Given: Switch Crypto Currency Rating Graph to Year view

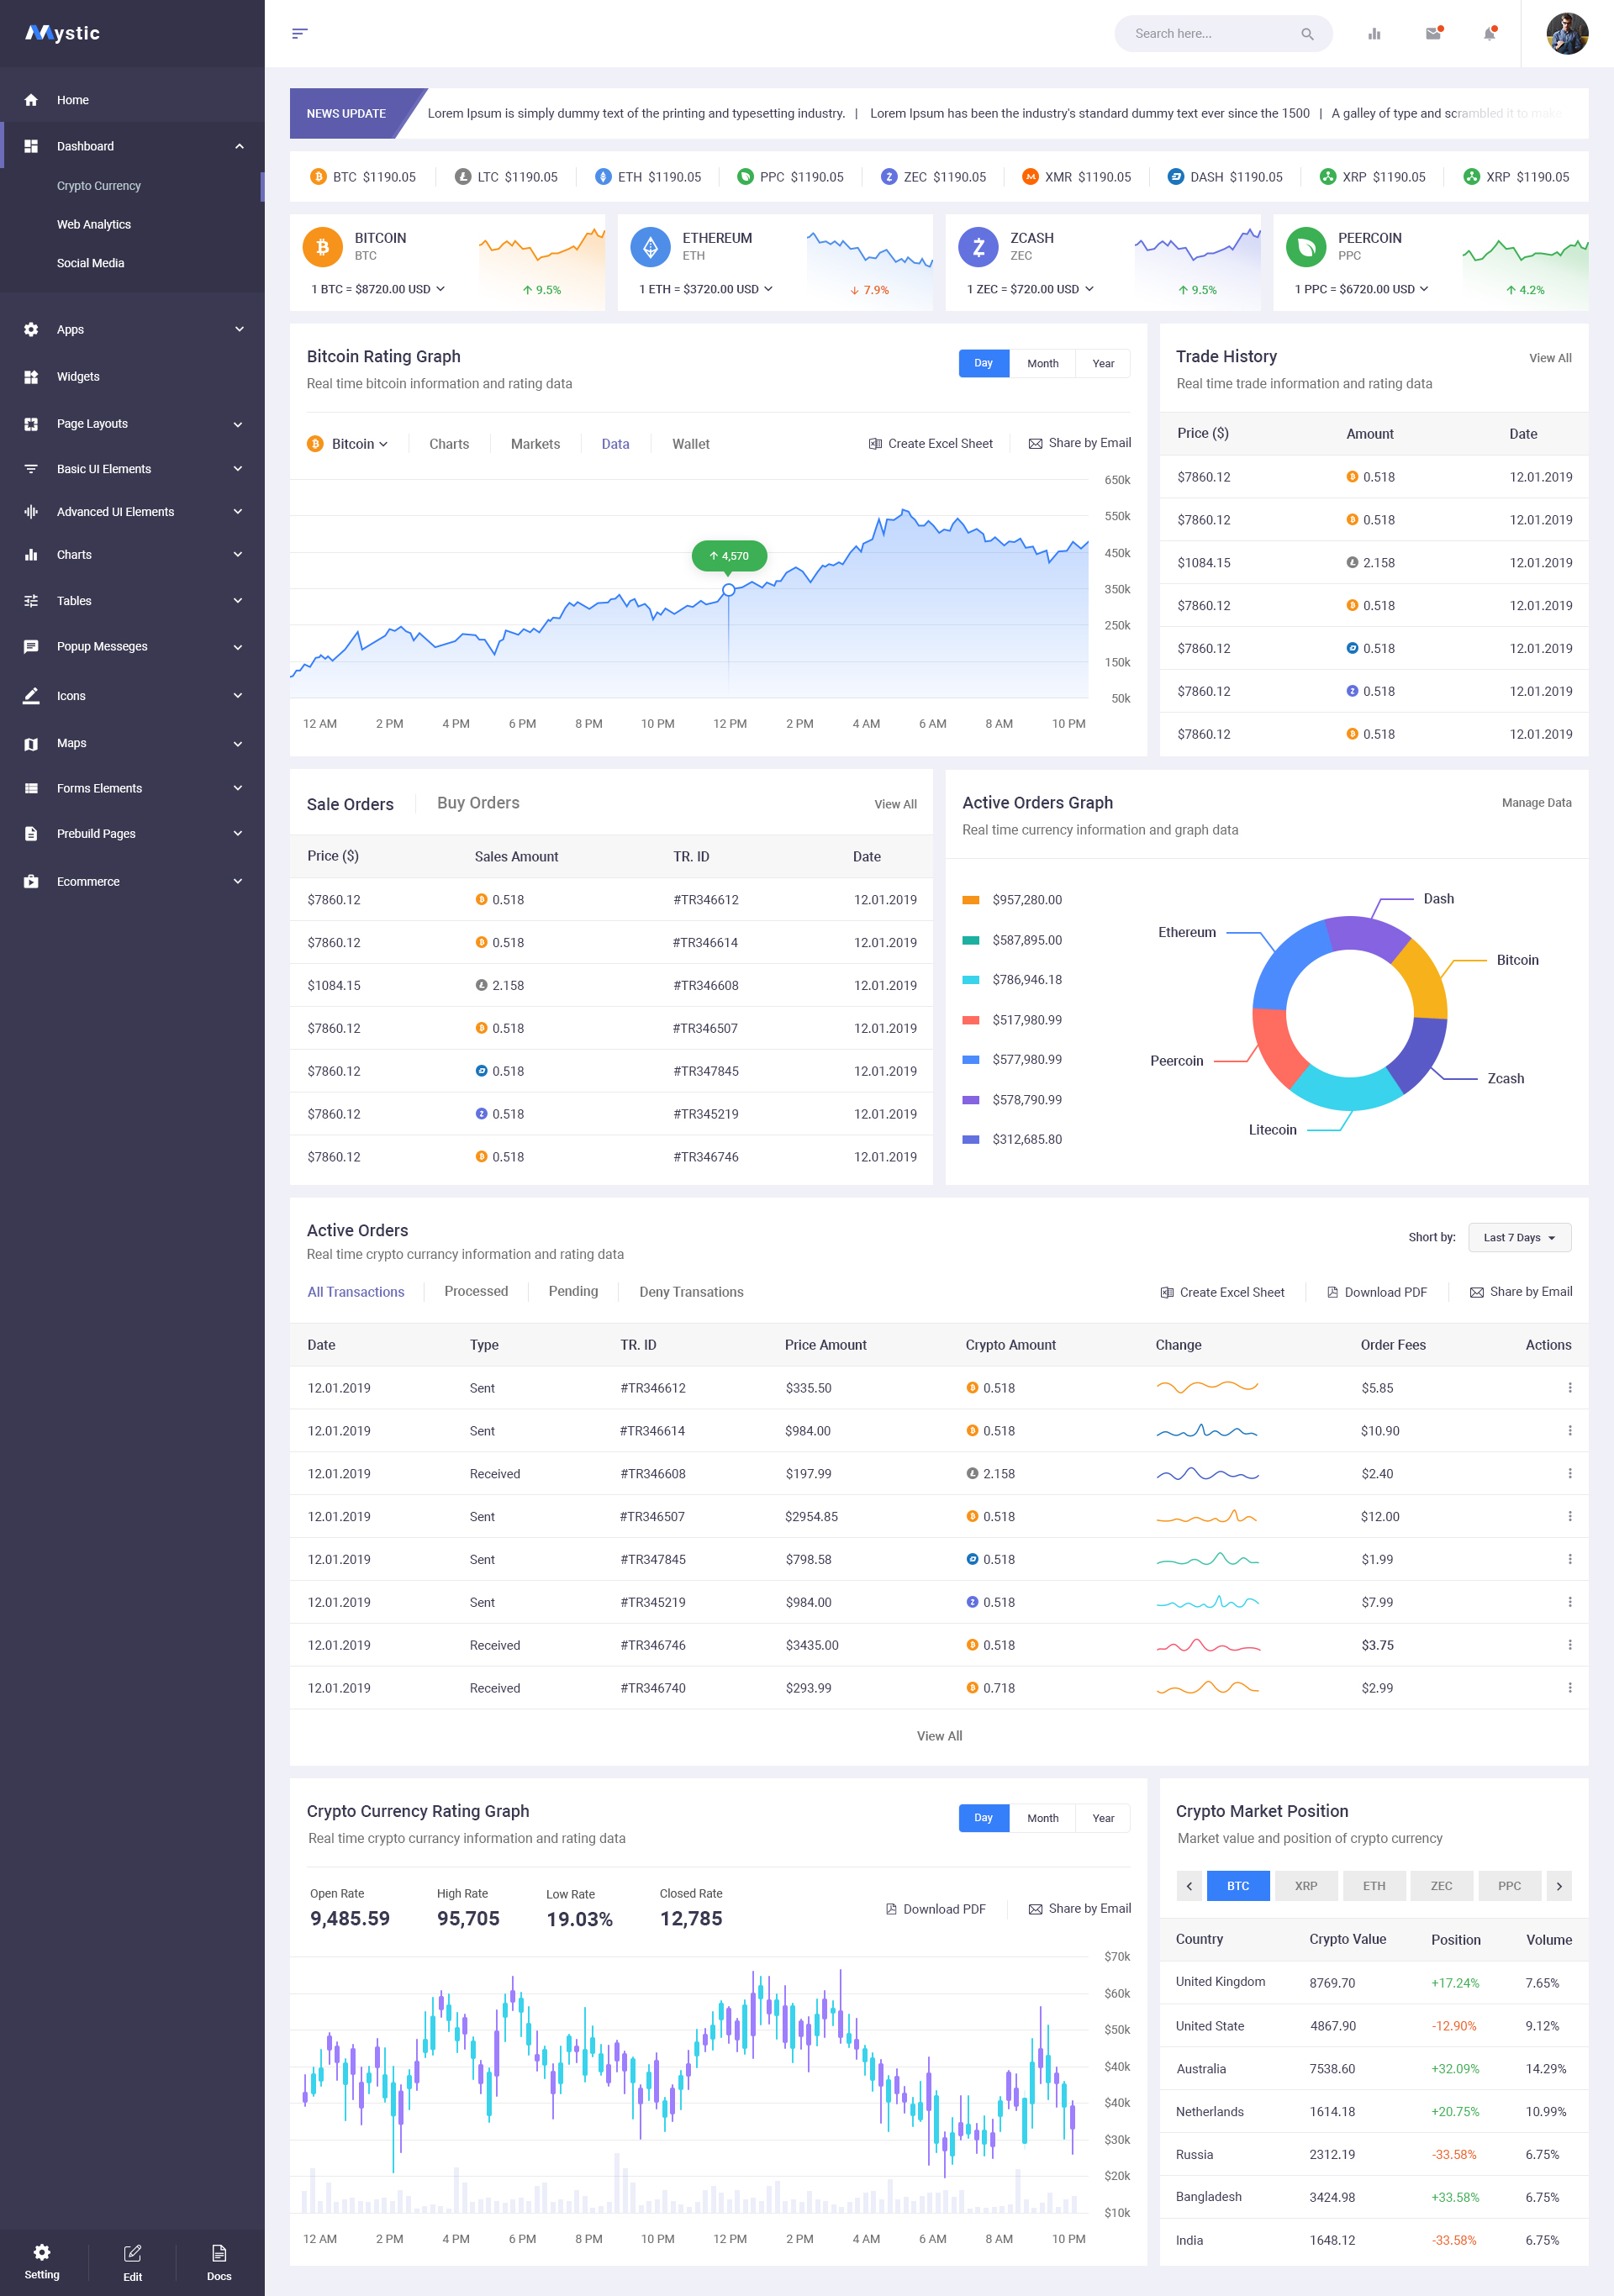Looking at the screenshot, I should click(1103, 1818).
